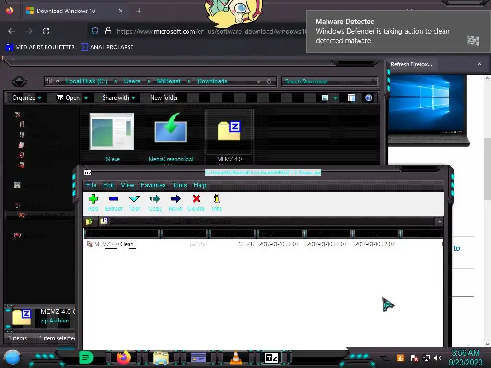Click the up-folder icon in 7-Zip address row
The width and height of the screenshot is (491, 368).
coord(89,221)
